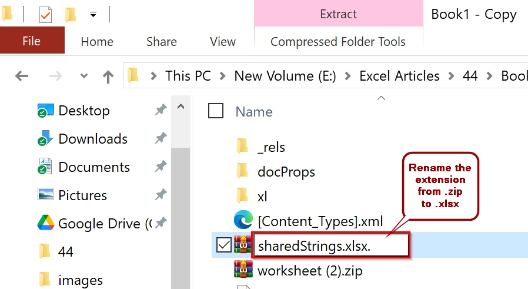
Task: Expand chevron after New Volume (E:)
Action: click(x=347, y=76)
